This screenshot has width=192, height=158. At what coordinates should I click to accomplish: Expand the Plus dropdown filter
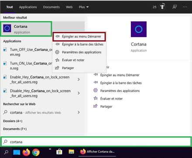84,7
